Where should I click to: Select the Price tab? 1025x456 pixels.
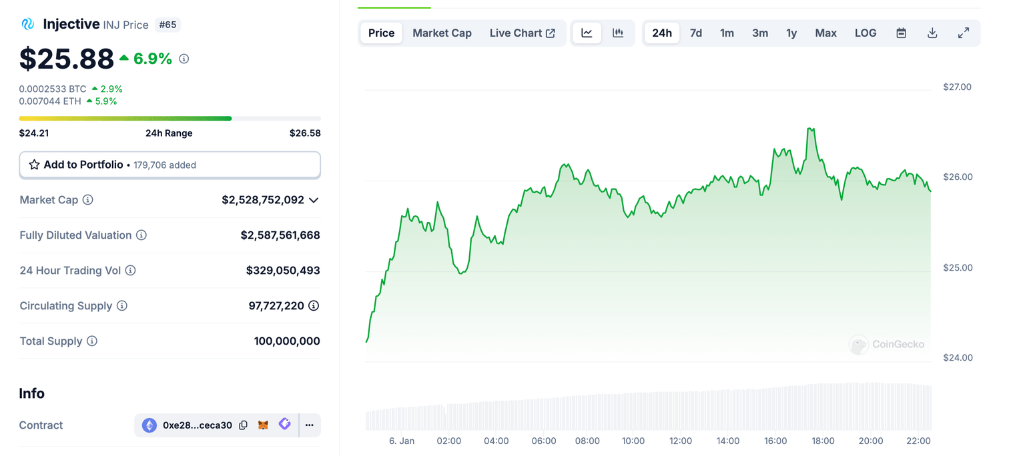[381, 33]
